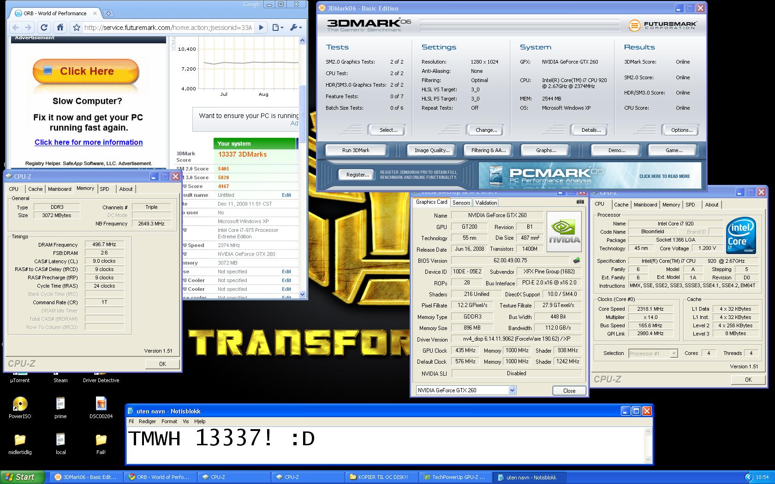775x484 pixels.
Task: Click Run 3DMark button
Action: point(356,150)
